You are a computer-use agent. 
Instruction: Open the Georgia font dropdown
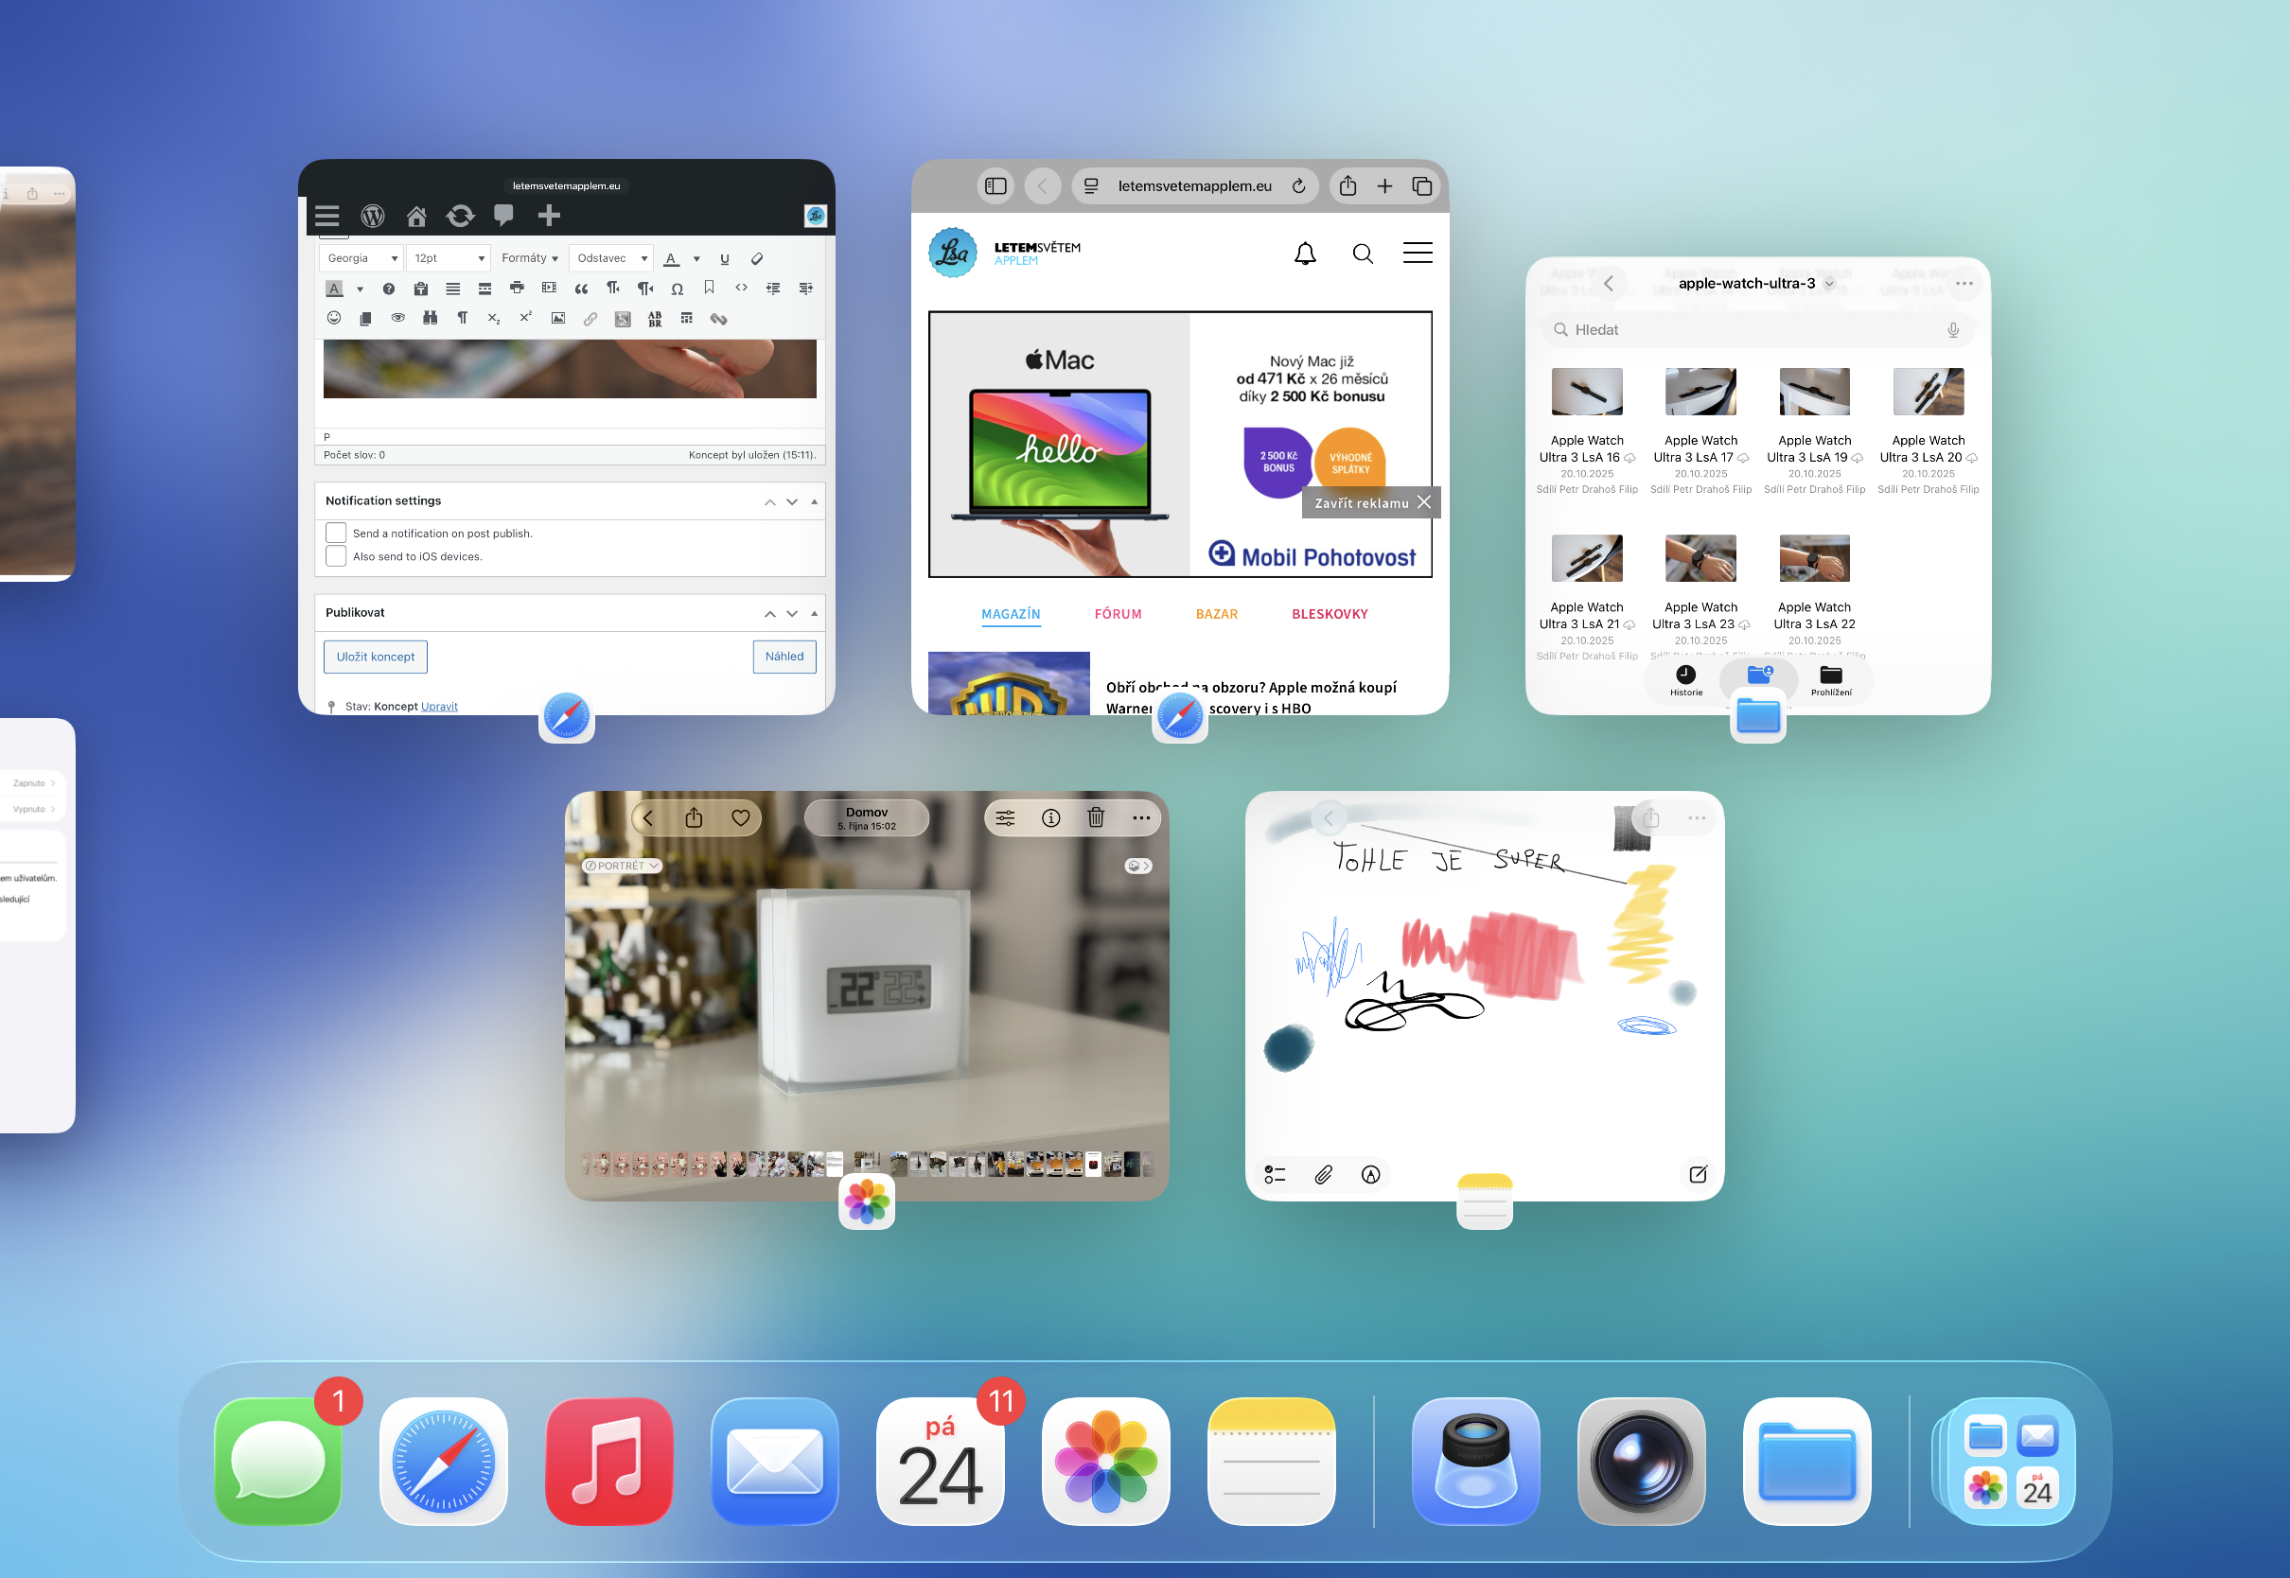361,258
